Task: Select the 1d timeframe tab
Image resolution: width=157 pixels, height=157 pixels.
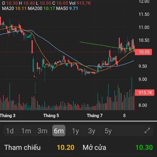Action: click(x=10, y=131)
